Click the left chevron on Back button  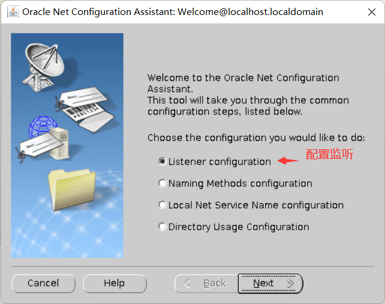click(187, 283)
